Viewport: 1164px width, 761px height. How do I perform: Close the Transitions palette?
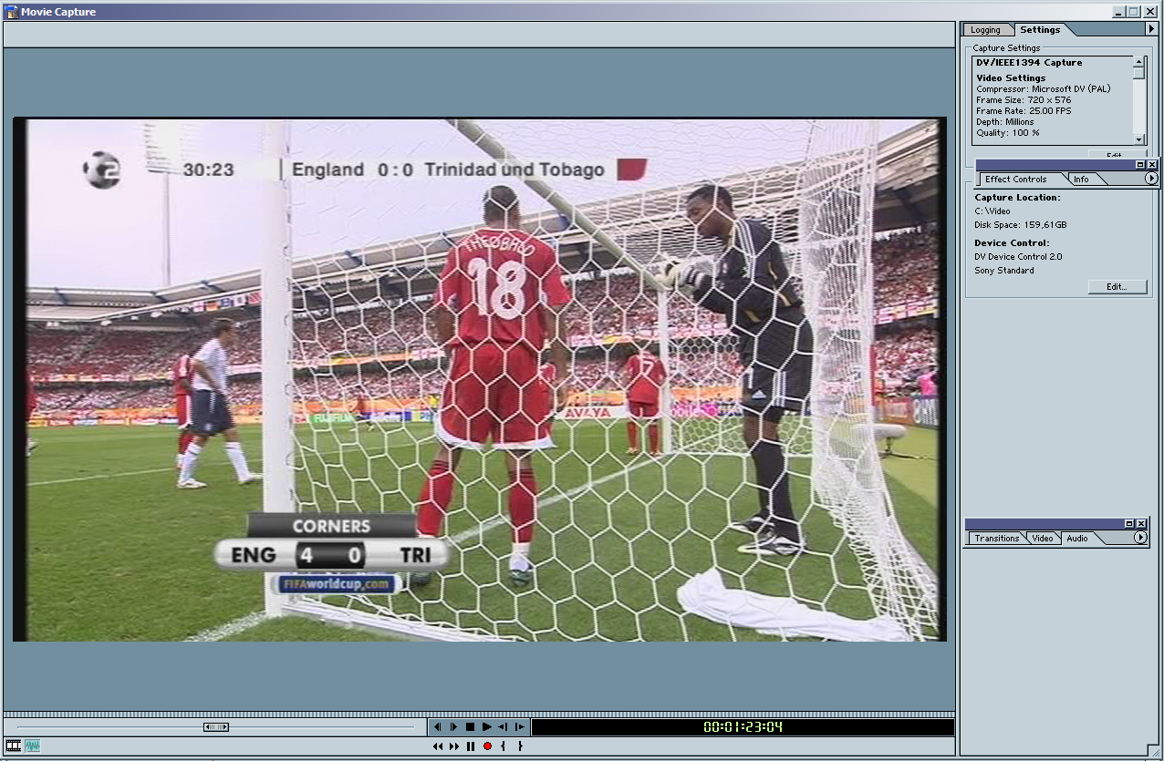click(x=1141, y=524)
